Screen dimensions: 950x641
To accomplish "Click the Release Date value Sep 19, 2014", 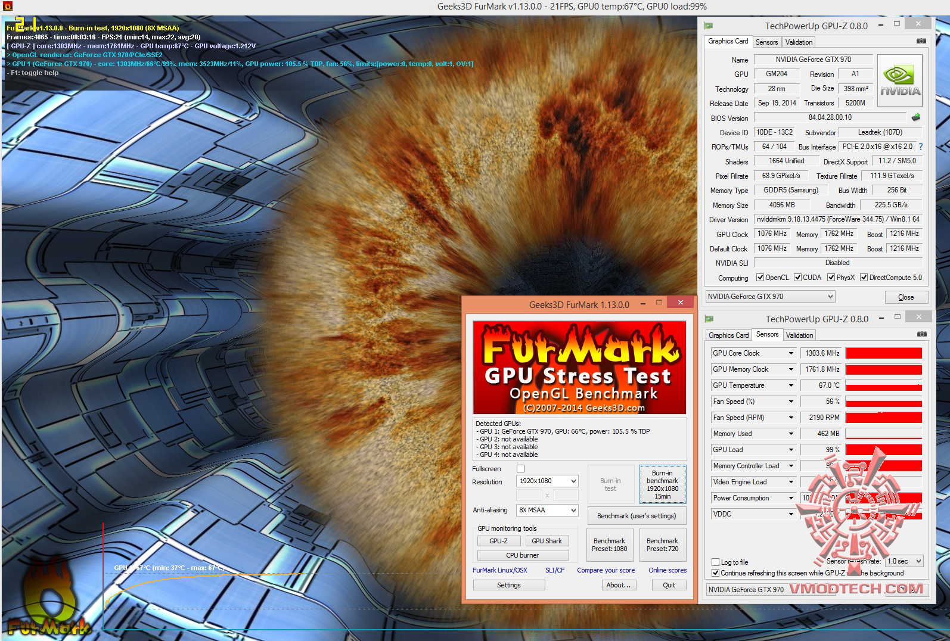I will 777,103.
